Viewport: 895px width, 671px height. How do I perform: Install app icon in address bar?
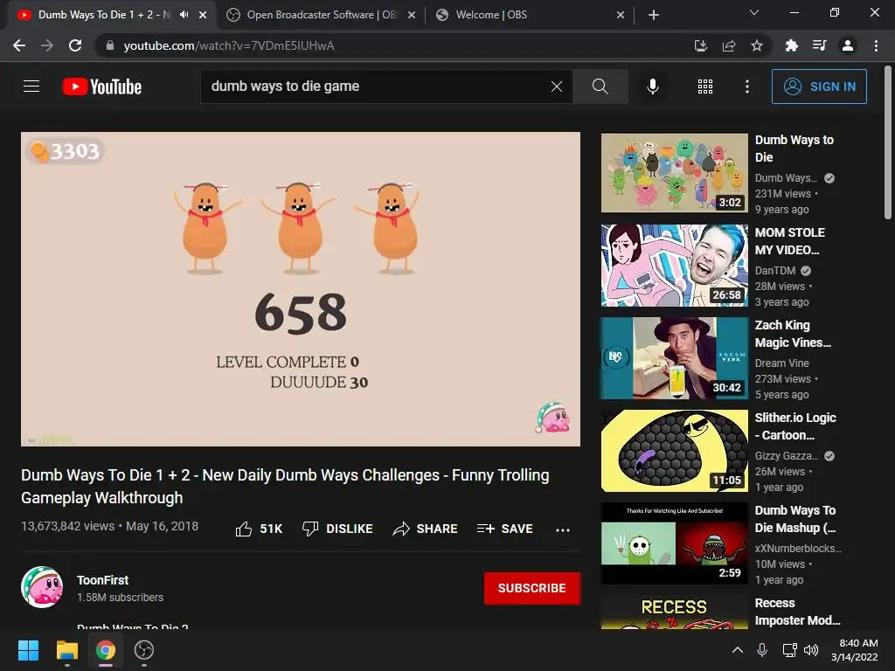700,45
